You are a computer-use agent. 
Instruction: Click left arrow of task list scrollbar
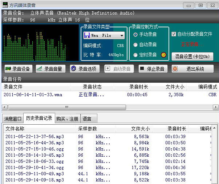[x=4, y=107]
